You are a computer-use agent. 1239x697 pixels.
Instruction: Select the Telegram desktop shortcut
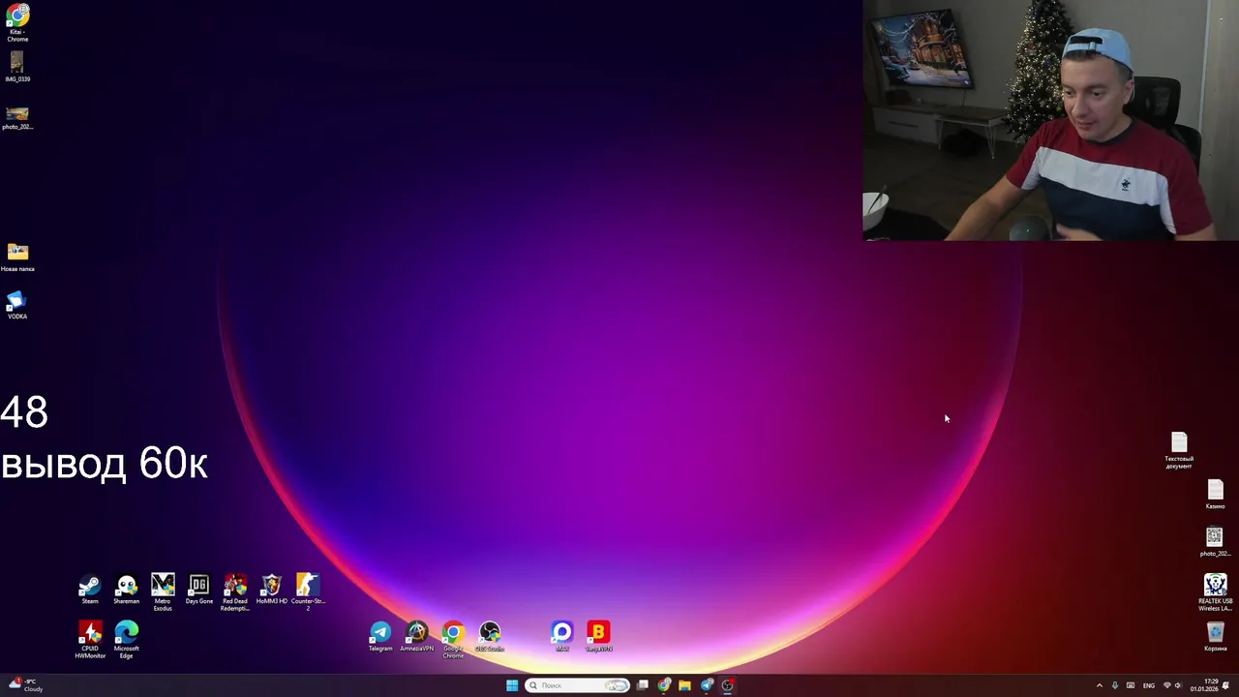coord(380,637)
